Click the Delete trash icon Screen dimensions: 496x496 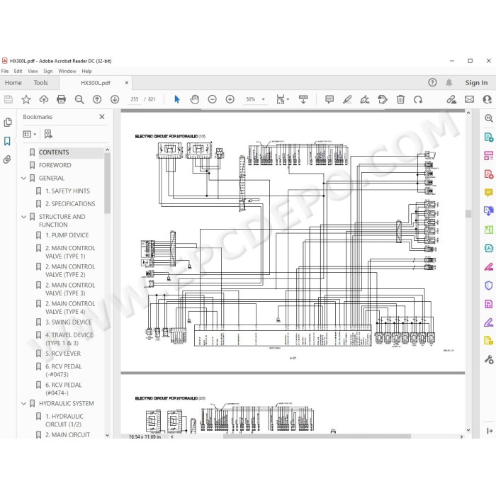click(x=400, y=100)
